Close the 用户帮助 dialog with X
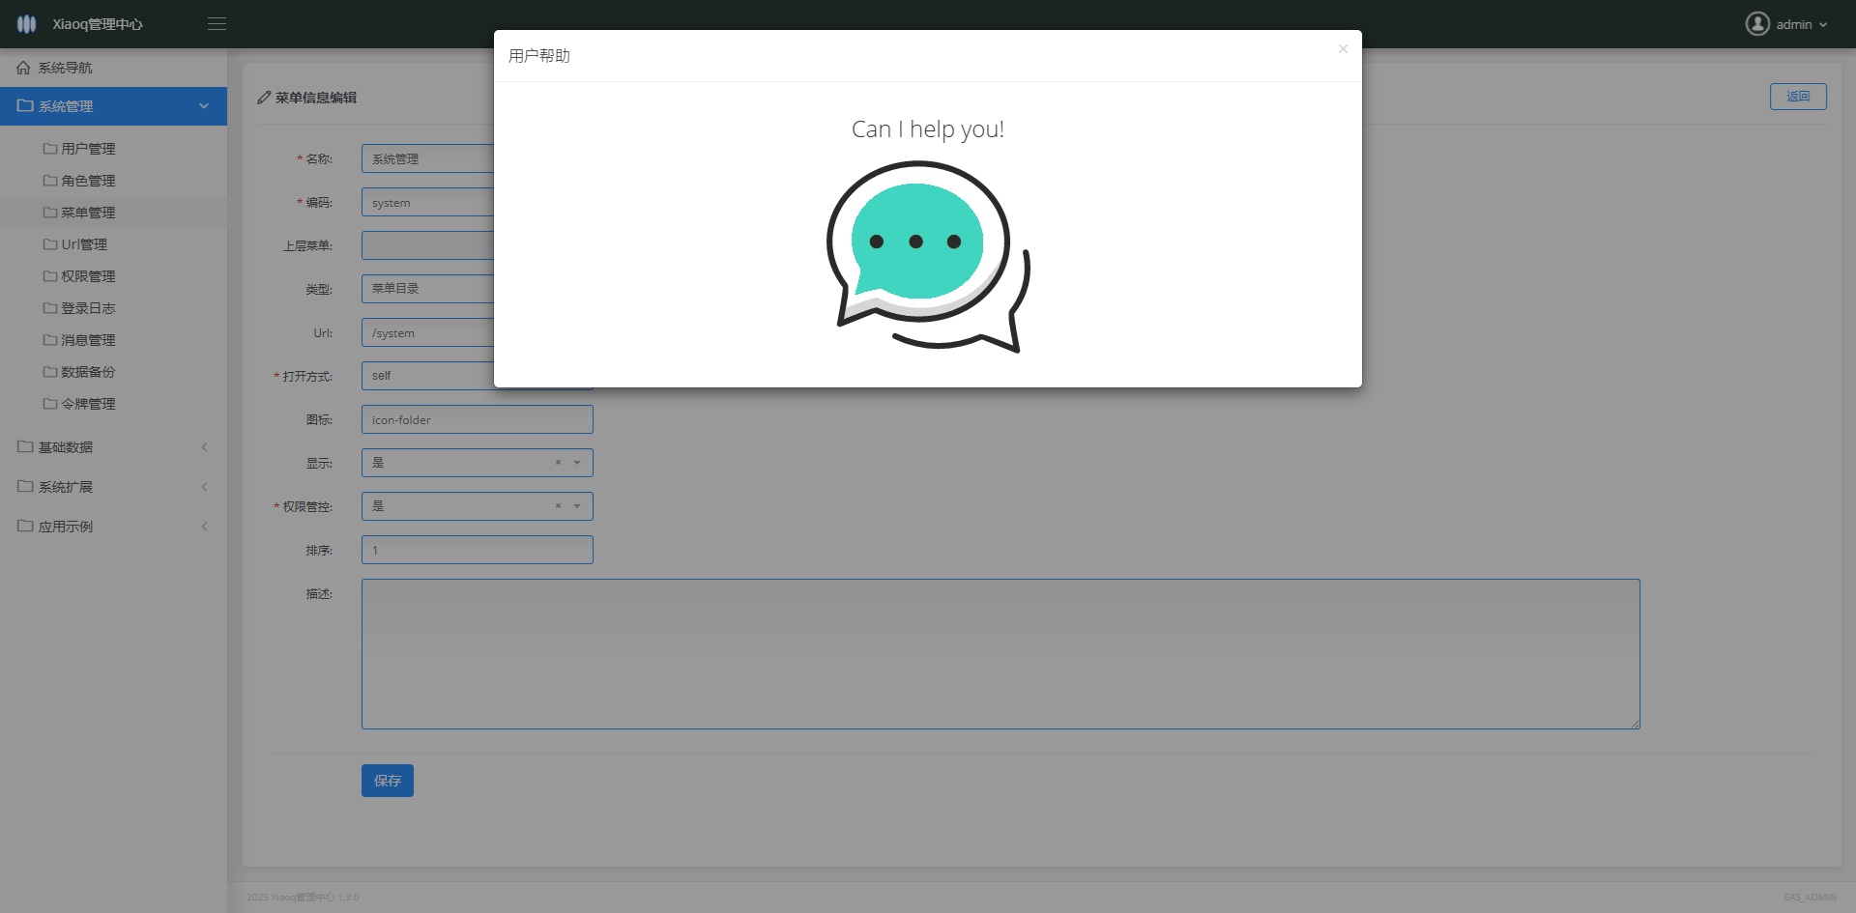 tap(1342, 49)
